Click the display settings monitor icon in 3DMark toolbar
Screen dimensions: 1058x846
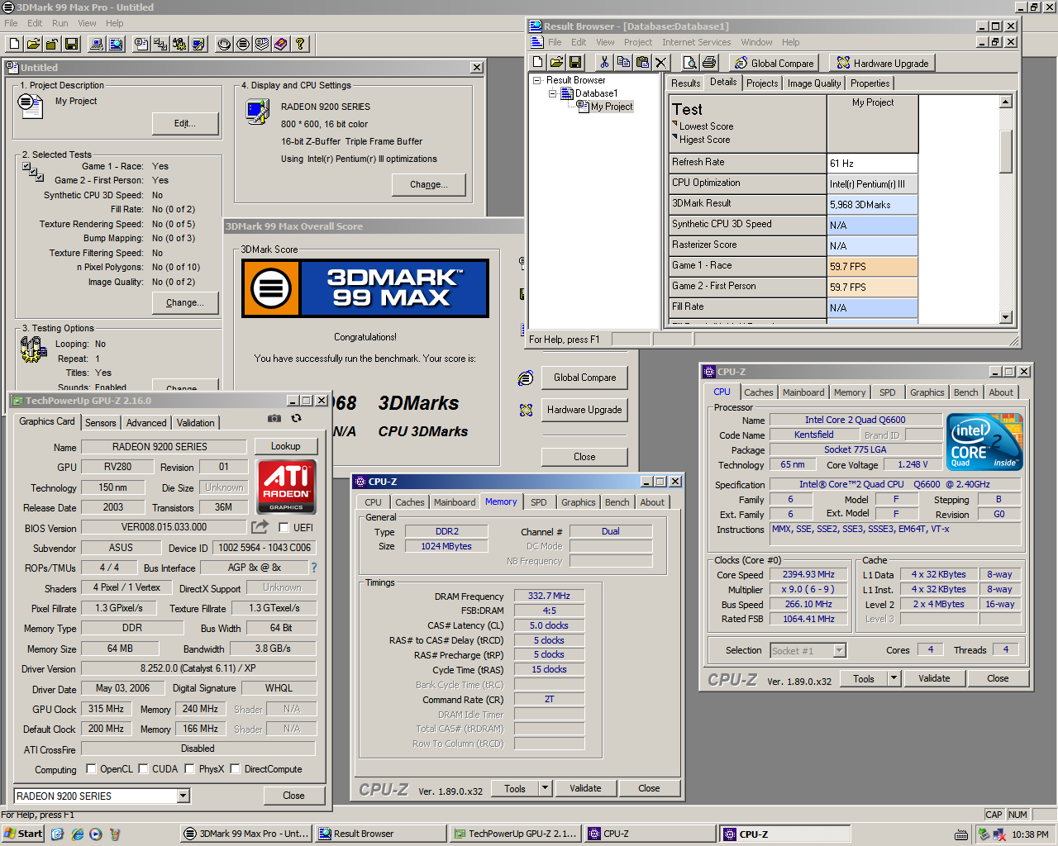click(x=198, y=44)
